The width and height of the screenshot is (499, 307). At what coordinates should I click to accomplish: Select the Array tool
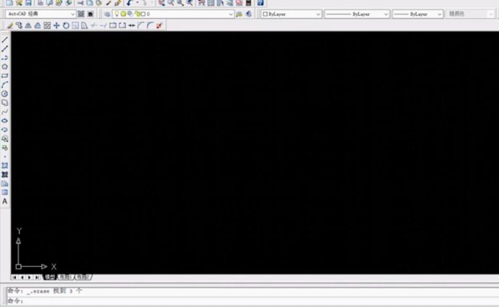coord(47,26)
